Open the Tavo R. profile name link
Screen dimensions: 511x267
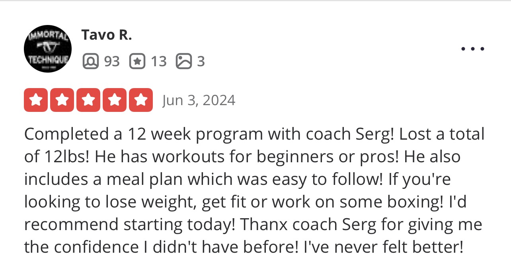click(106, 35)
